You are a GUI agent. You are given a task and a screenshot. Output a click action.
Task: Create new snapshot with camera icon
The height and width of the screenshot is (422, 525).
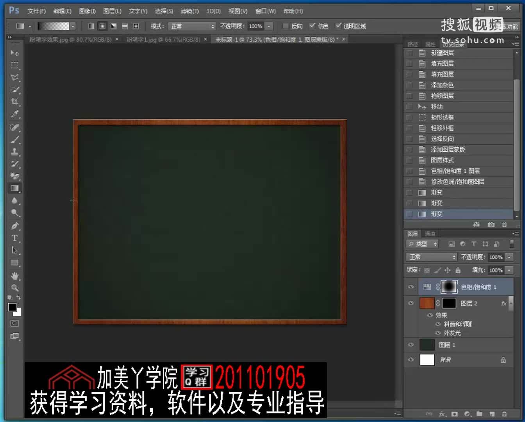point(491,225)
